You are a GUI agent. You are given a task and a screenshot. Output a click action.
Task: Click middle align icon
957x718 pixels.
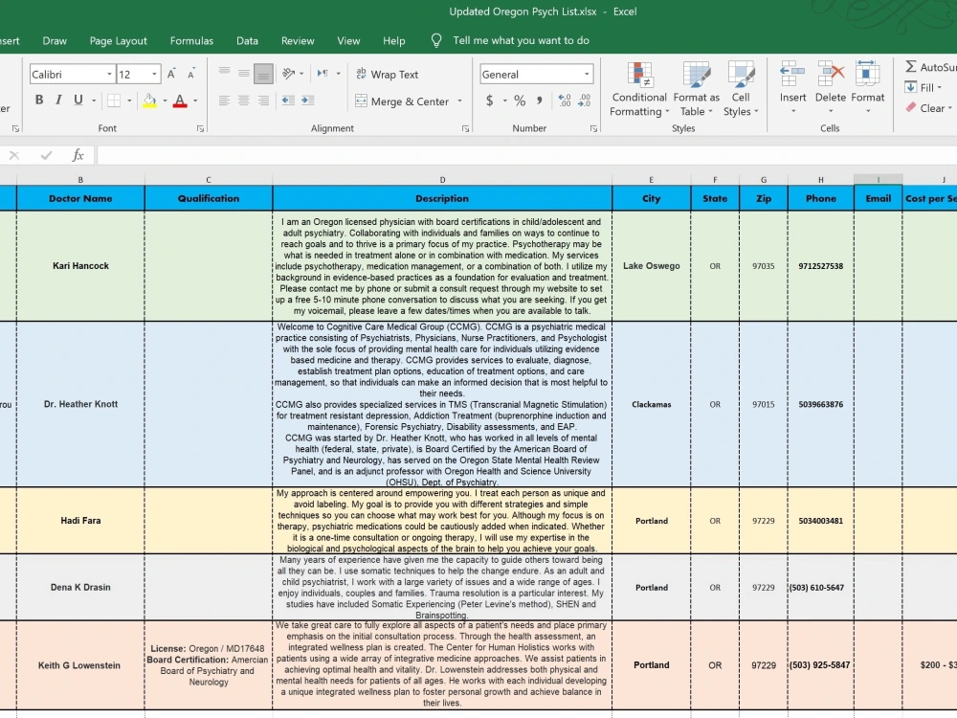coord(243,74)
